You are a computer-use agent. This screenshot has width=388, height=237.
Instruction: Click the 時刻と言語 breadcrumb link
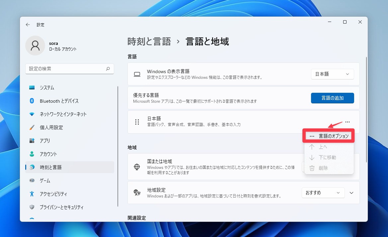point(149,42)
